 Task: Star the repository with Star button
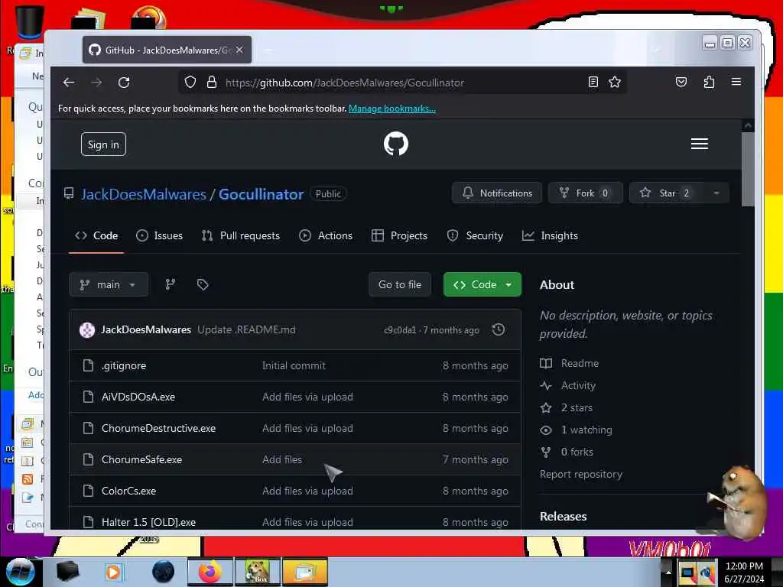(667, 193)
